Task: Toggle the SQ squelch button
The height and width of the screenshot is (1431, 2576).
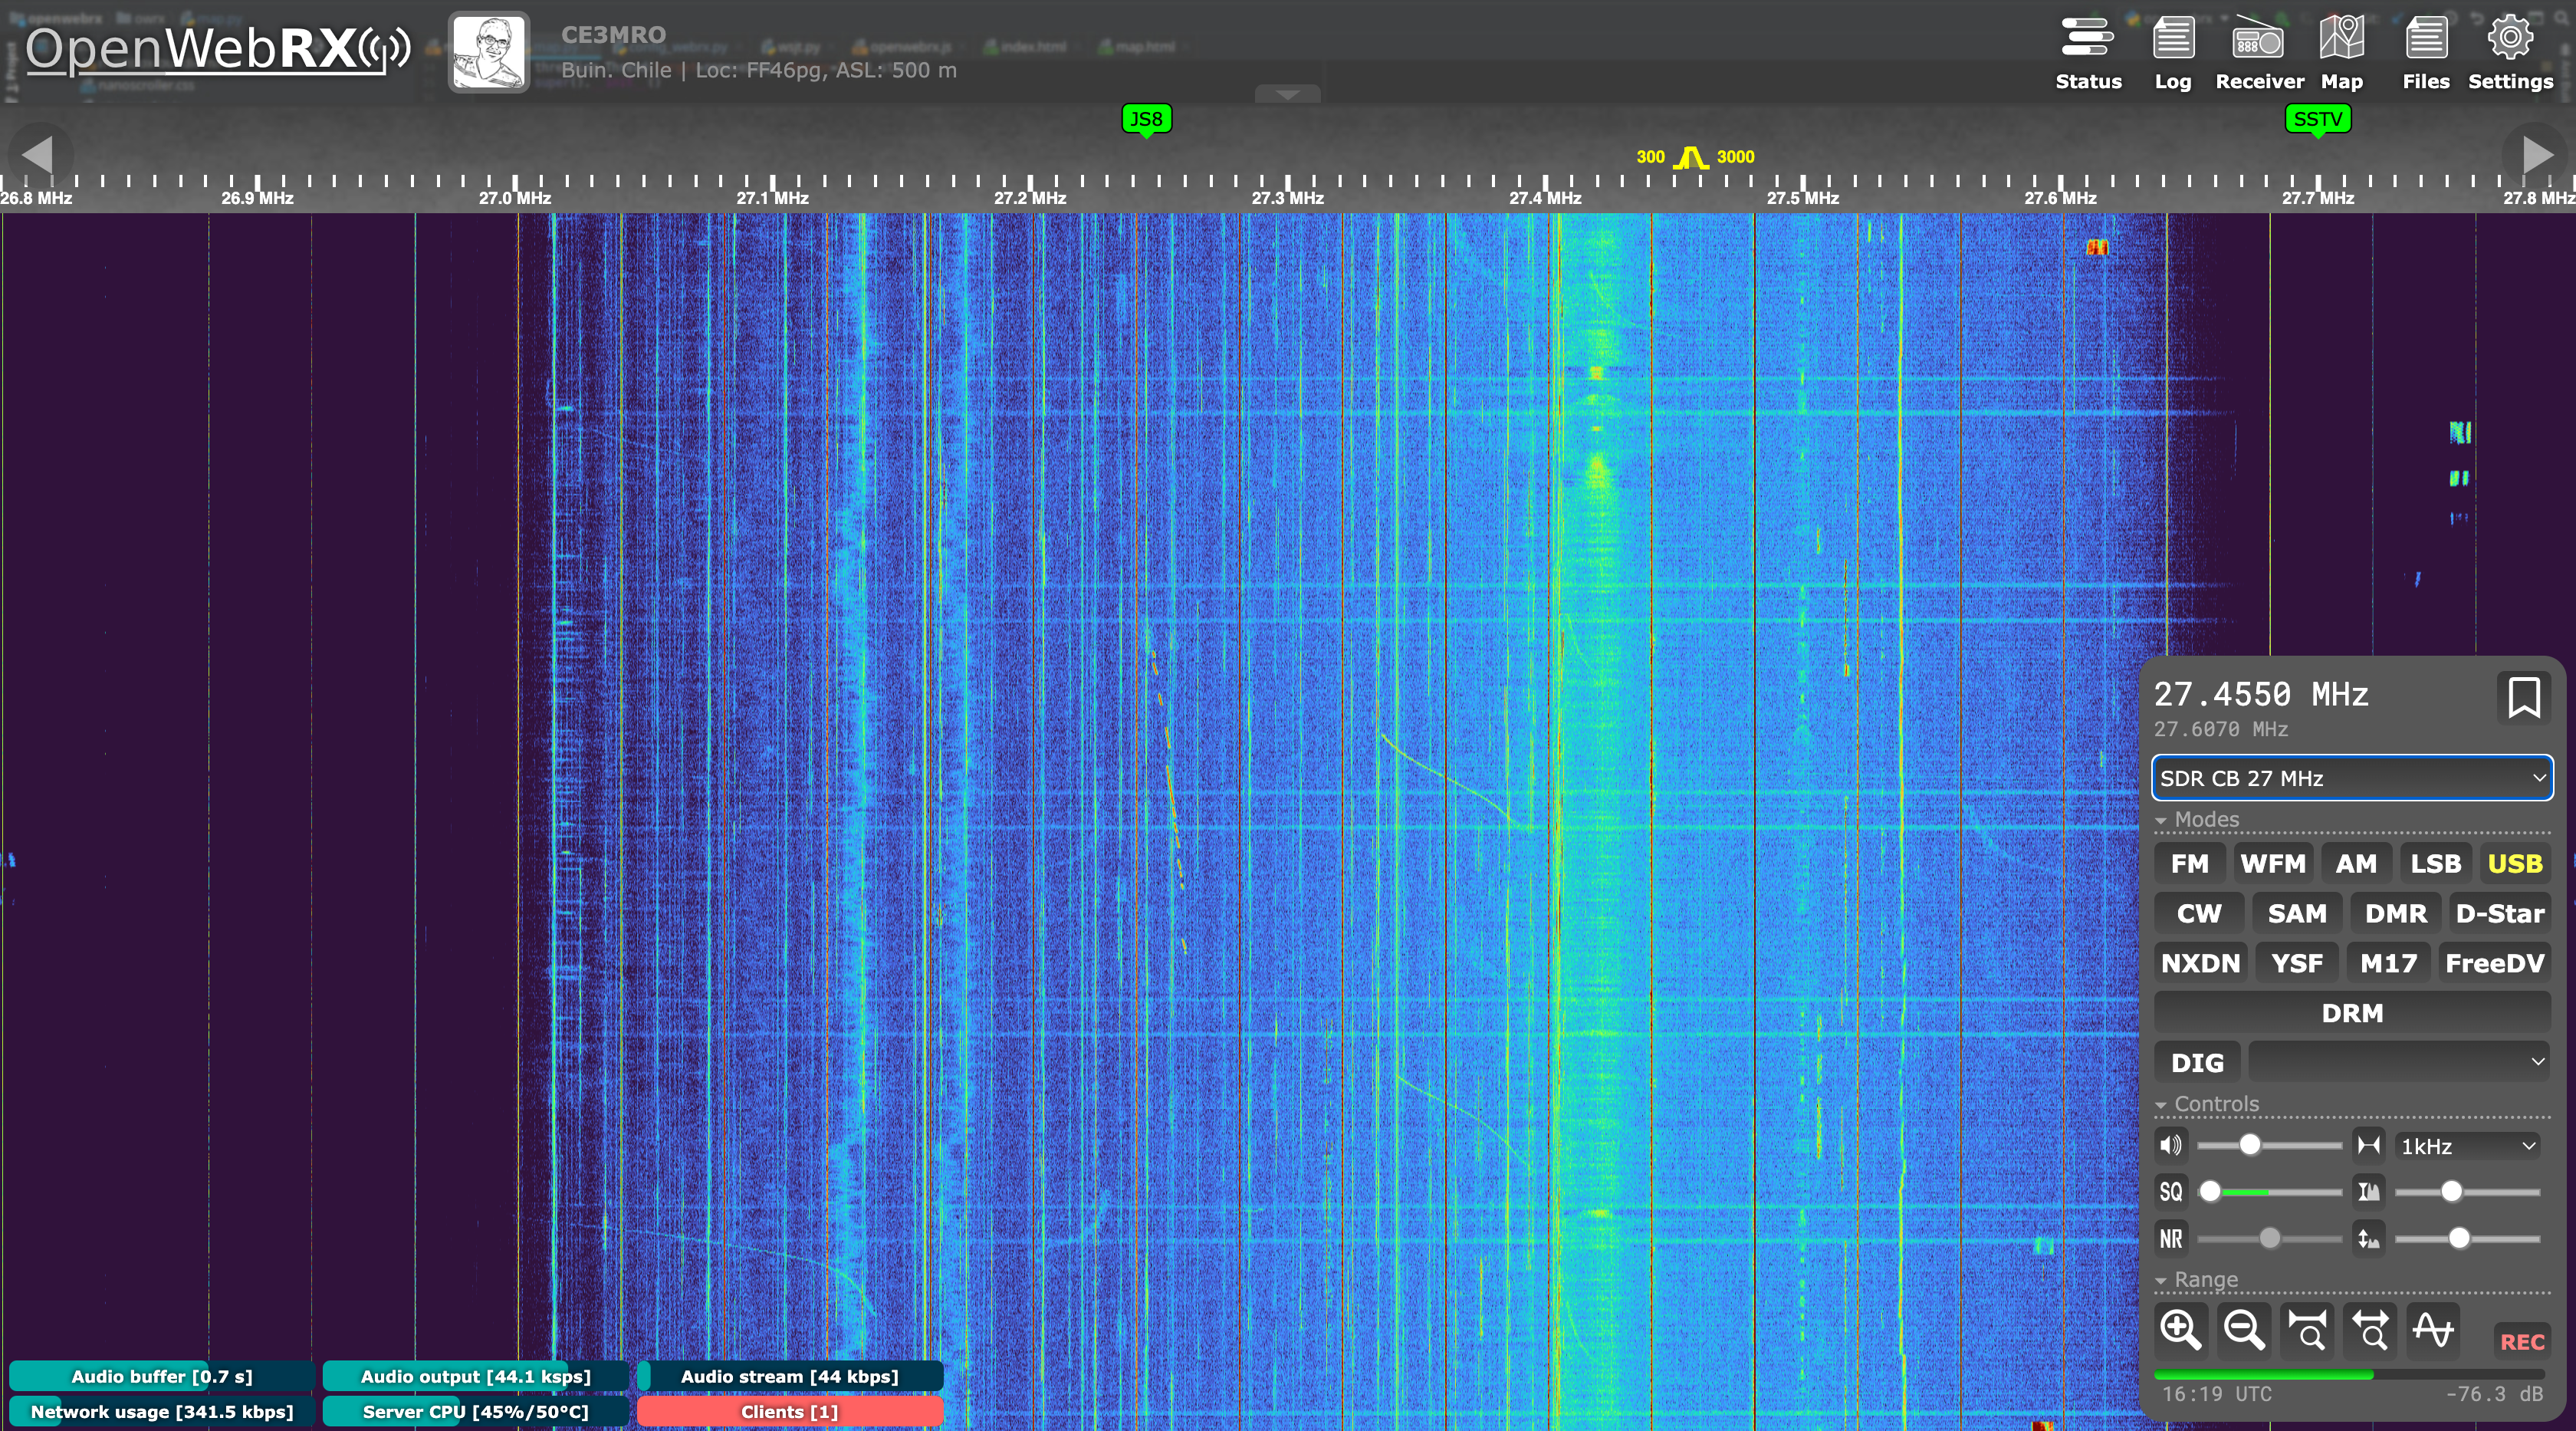Action: 2171,1192
